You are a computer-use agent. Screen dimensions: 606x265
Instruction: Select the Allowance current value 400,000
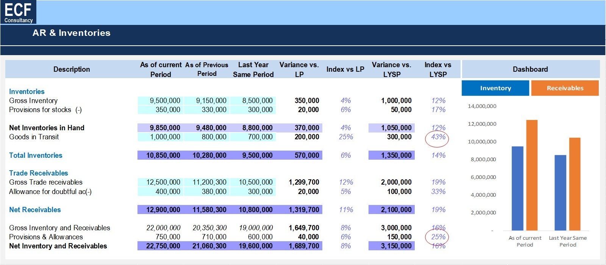161,191
